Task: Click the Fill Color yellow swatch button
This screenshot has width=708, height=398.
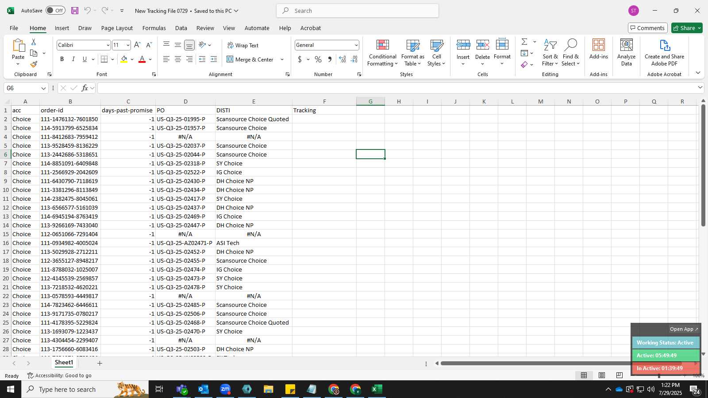Action: click(124, 59)
